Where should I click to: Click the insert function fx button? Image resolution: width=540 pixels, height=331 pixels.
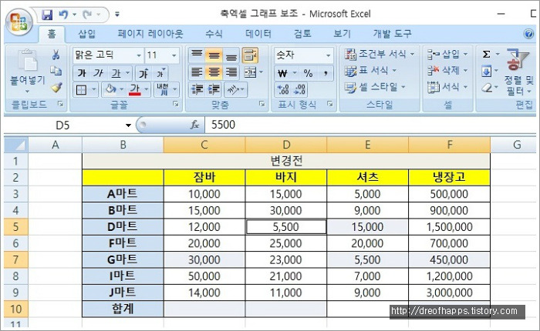click(194, 125)
